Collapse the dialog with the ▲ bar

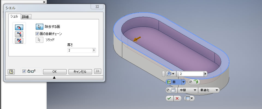point(54,78)
